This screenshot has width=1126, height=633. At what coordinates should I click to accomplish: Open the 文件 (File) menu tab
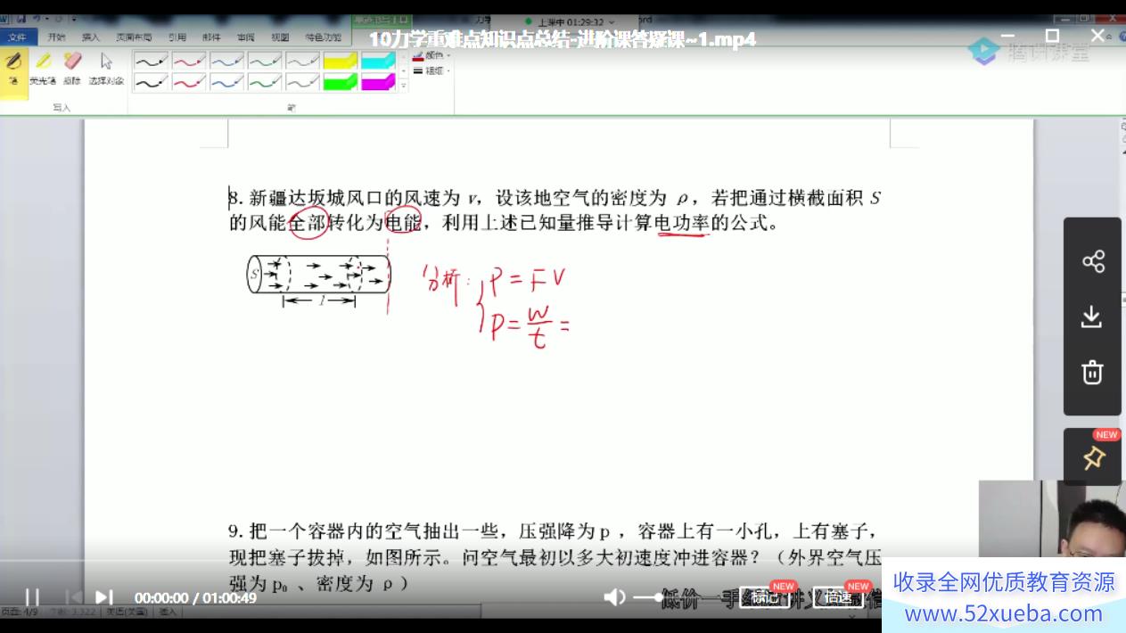pos(18,37)
